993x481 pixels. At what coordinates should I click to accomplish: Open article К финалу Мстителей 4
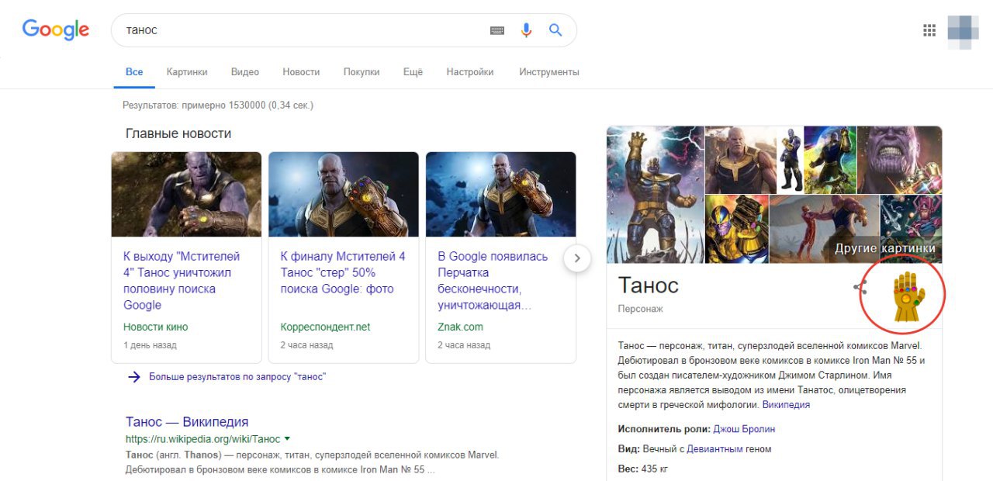[x=343, y=272]
